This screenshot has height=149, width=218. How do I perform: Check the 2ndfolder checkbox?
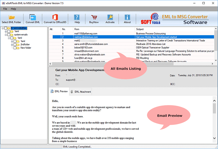(15, 44)
